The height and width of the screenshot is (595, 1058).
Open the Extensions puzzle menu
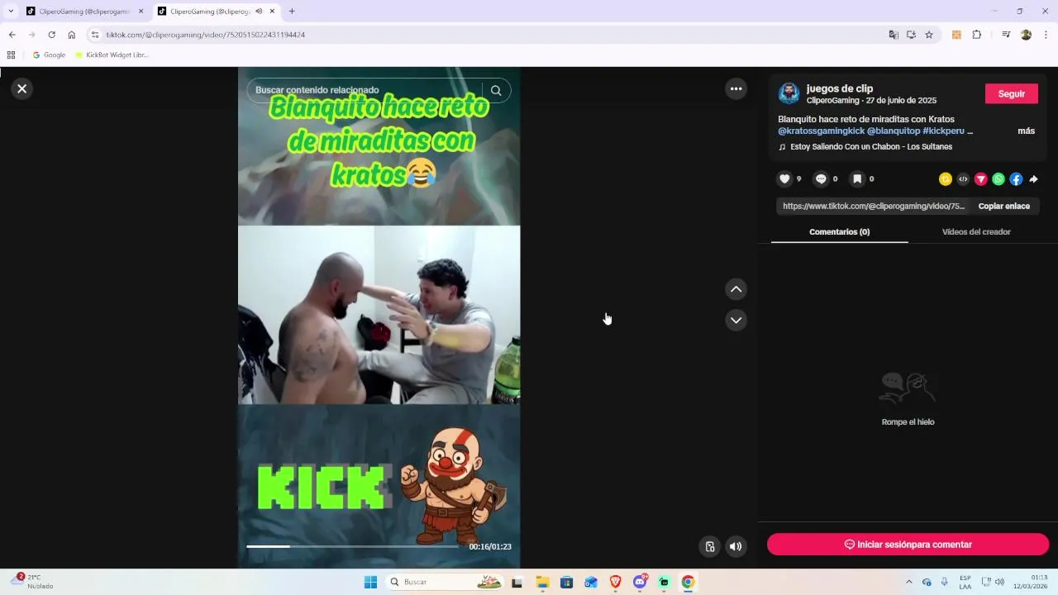tap(976, 35)
